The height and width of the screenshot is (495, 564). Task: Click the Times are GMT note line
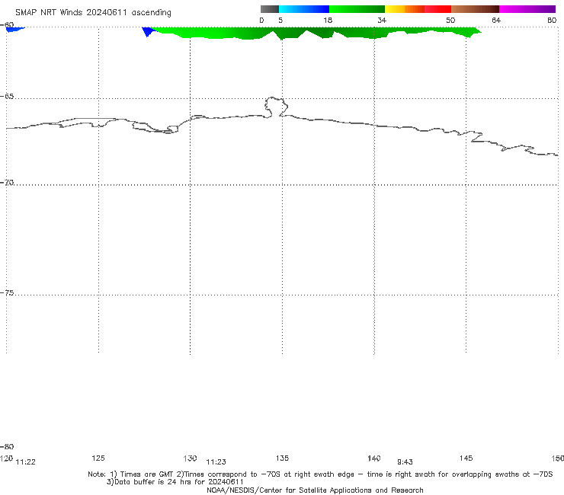coord(320,474)
